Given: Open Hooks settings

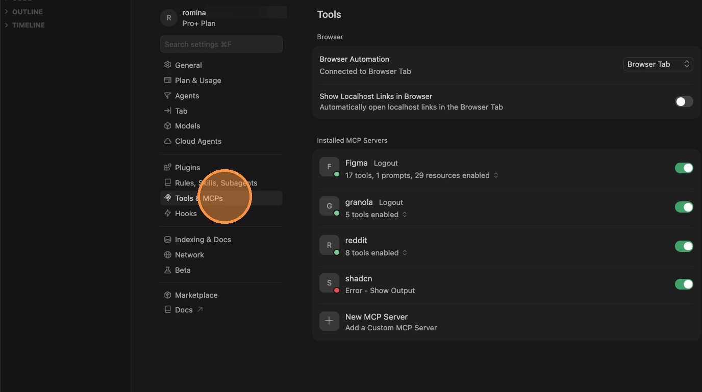Looking at the screenshot, I should coord(221,213).
